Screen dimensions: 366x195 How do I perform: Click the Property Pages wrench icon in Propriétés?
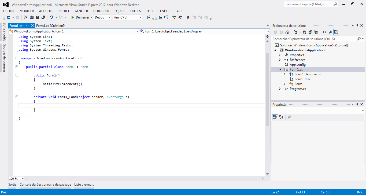coord(289,117)
